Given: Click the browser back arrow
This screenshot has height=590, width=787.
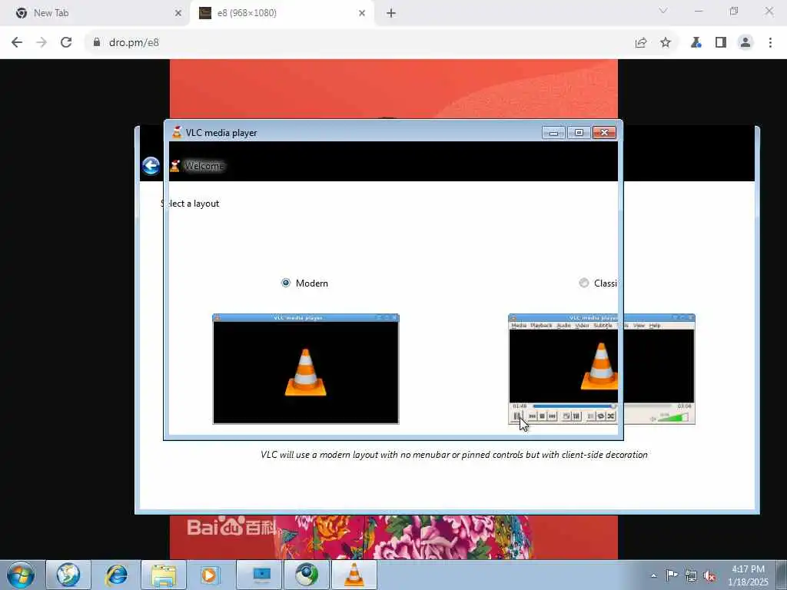Looking at the screenshot, I should tap(17, 42).
